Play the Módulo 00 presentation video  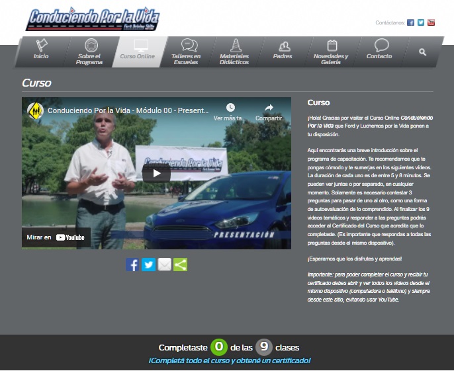156,173
